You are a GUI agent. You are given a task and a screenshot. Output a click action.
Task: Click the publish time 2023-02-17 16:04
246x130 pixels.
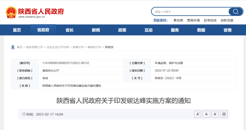click(x=49, y=114)
